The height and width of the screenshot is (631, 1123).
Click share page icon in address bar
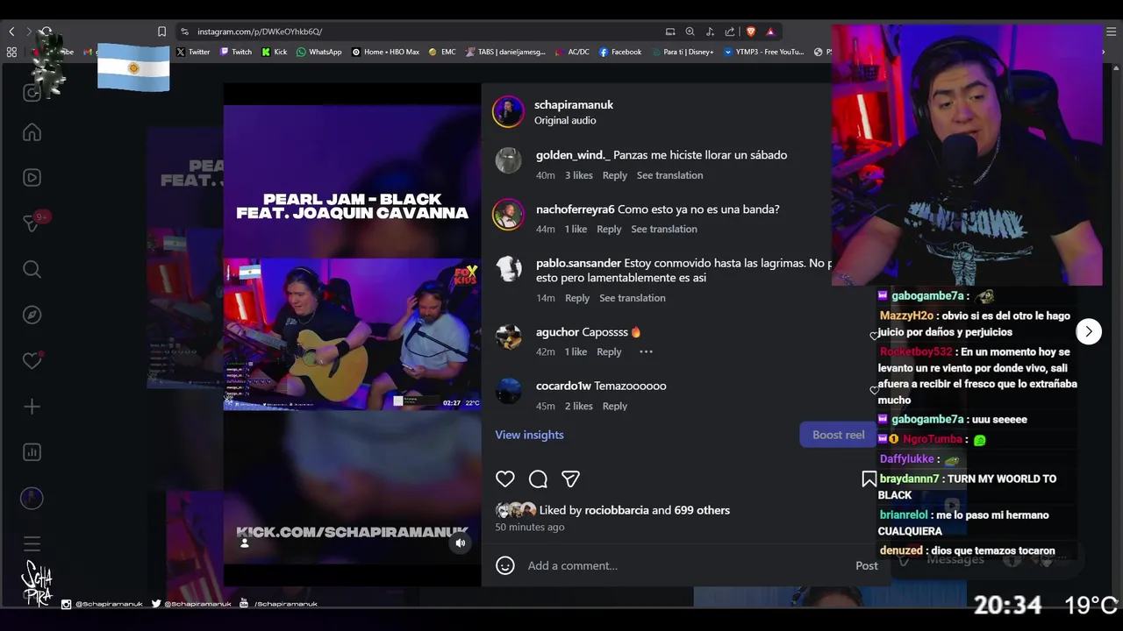729,32
